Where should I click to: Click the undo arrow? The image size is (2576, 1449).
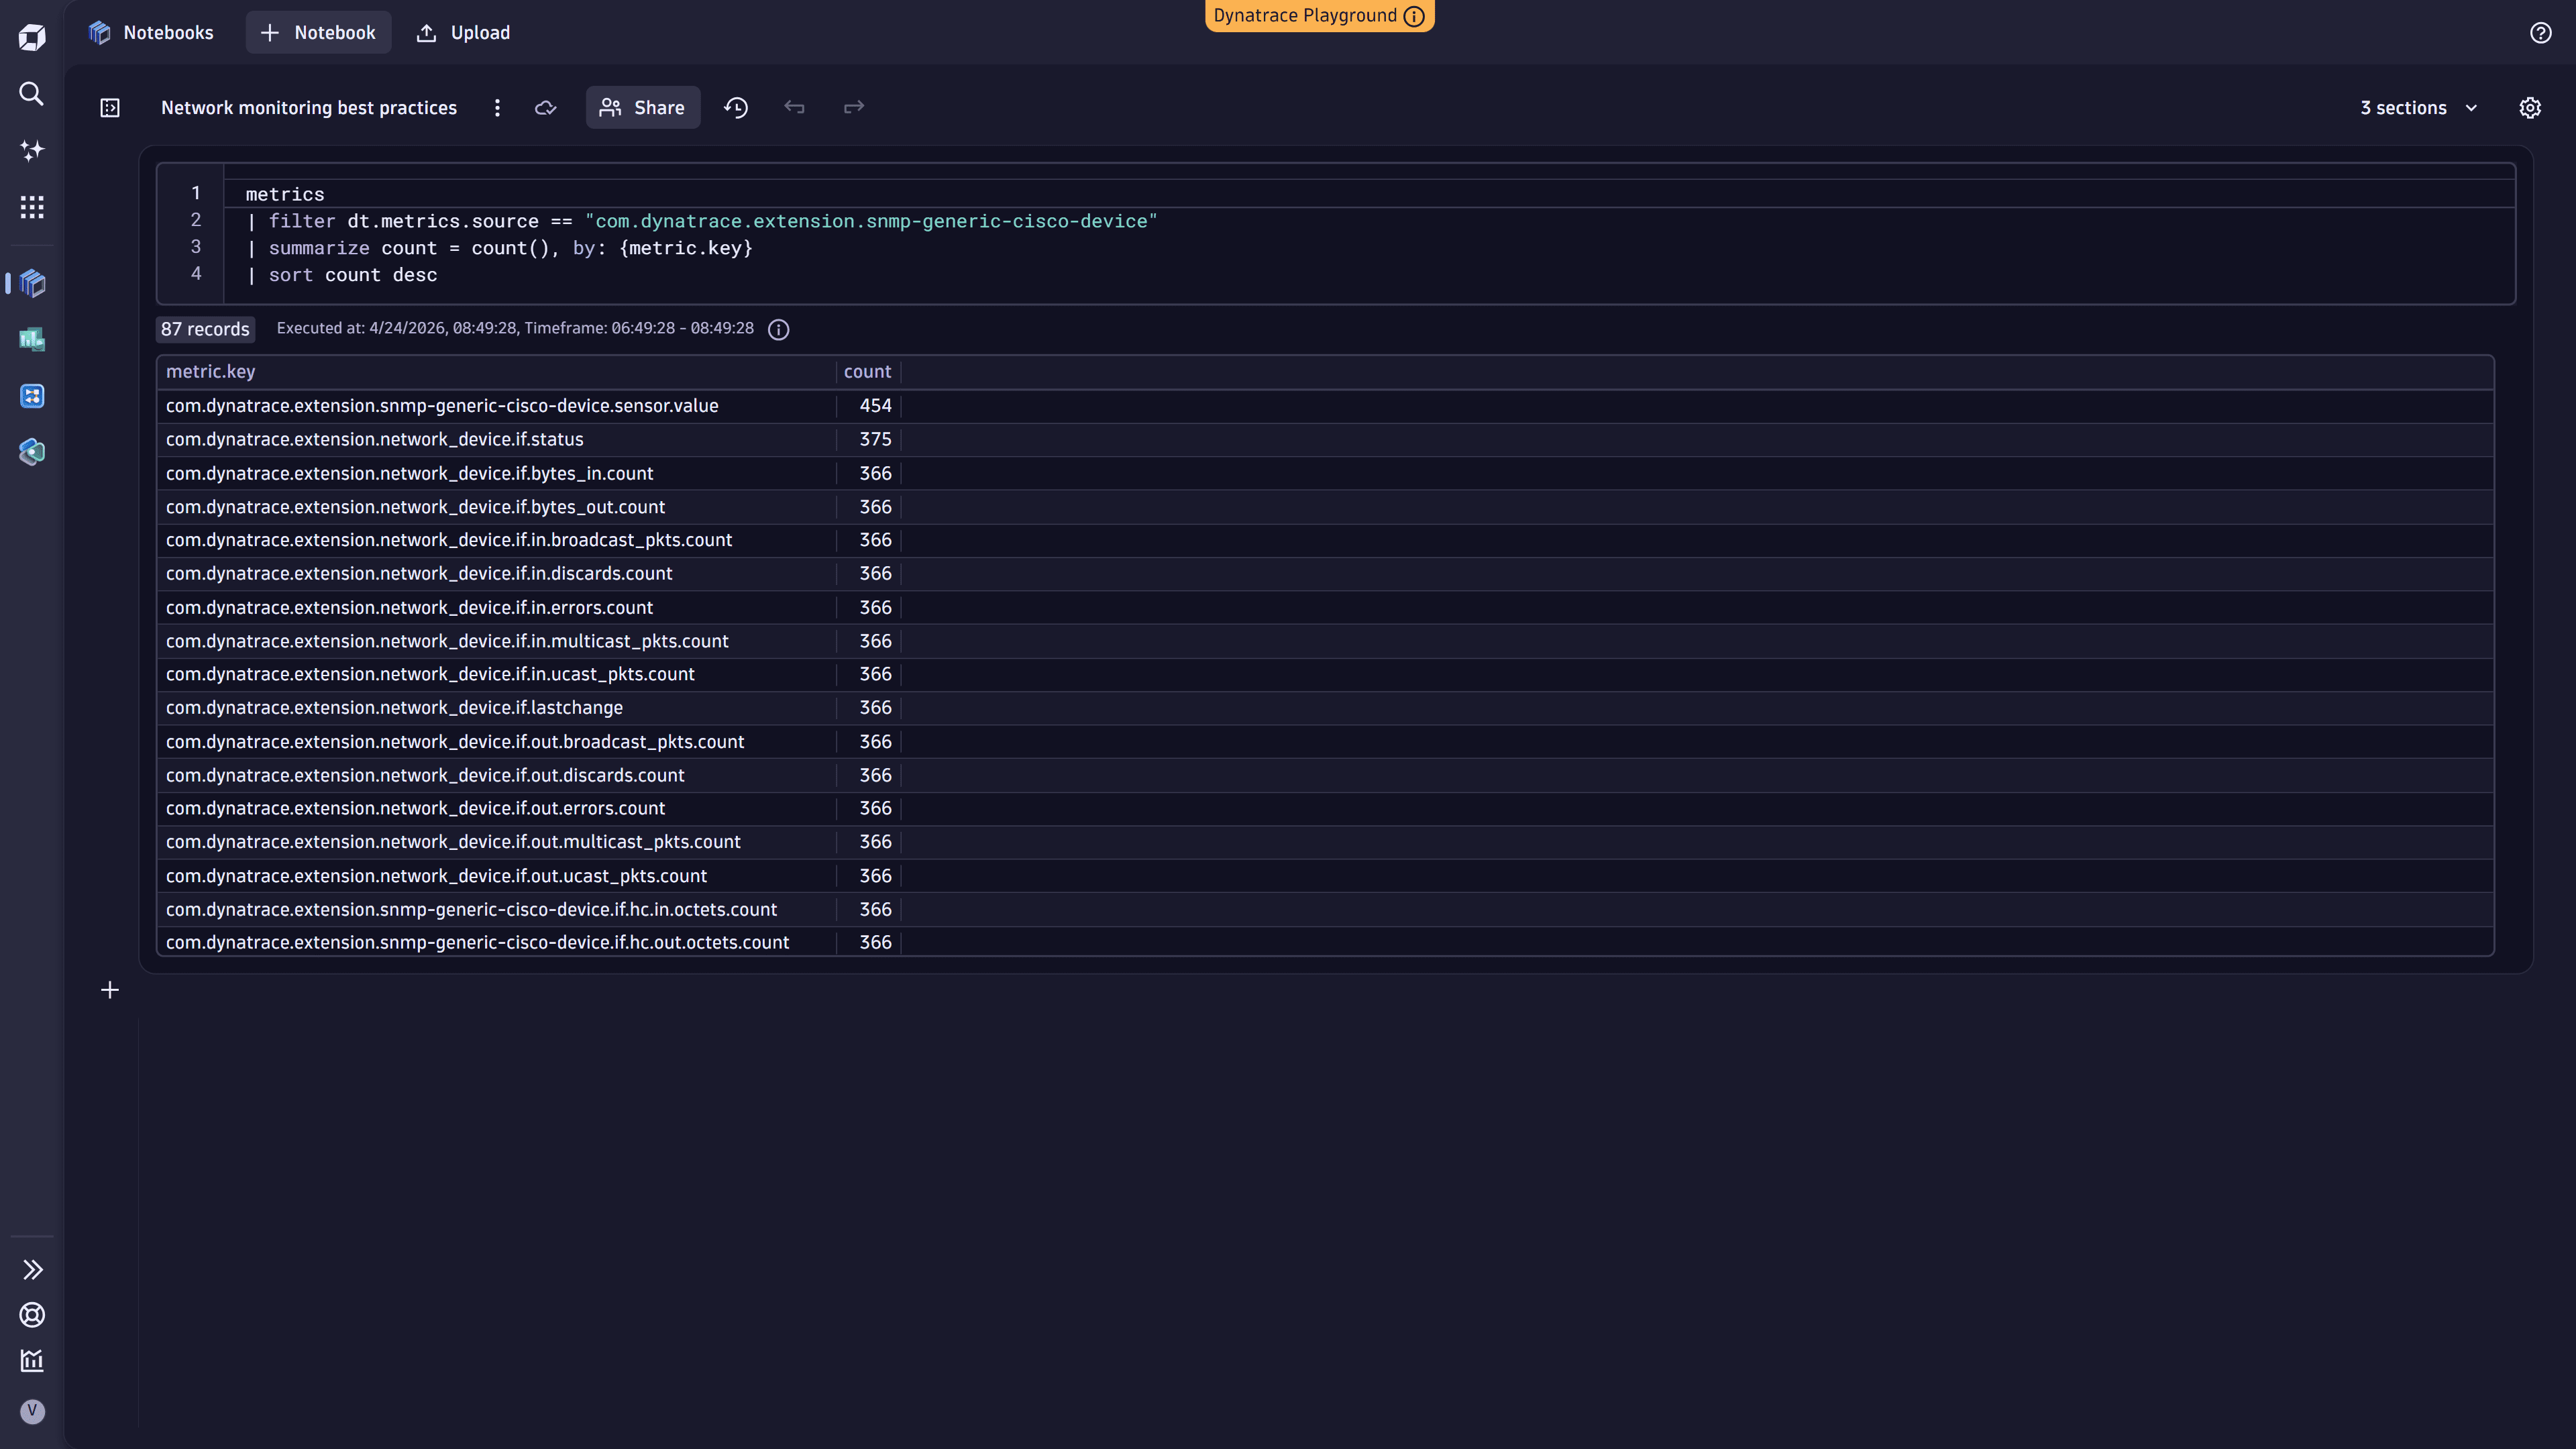click(x=795, y=107)
